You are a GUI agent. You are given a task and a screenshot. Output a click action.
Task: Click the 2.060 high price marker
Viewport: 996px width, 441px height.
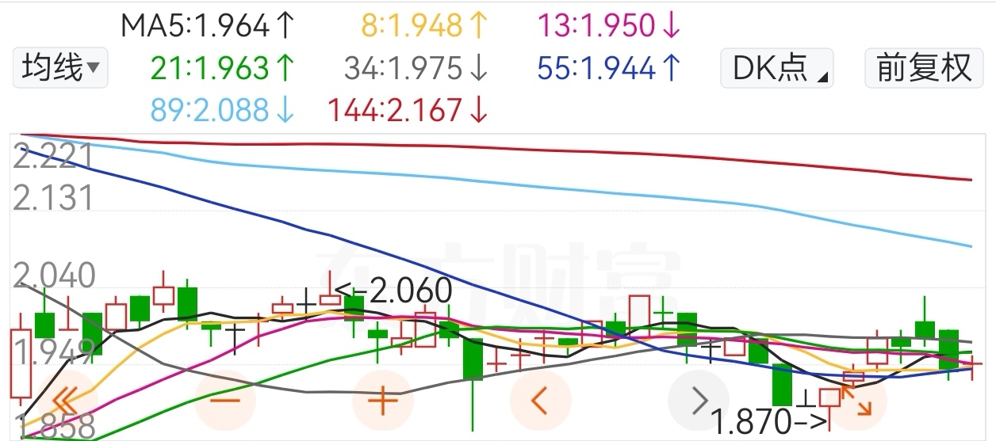(x=393, y=291)
